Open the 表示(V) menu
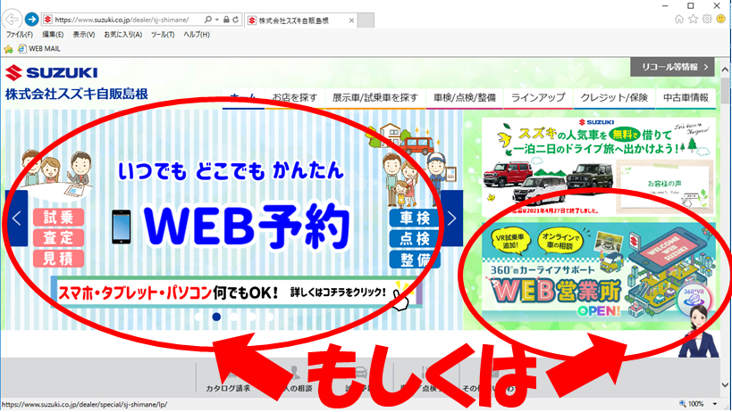The image size is (732, 412). 83,35
